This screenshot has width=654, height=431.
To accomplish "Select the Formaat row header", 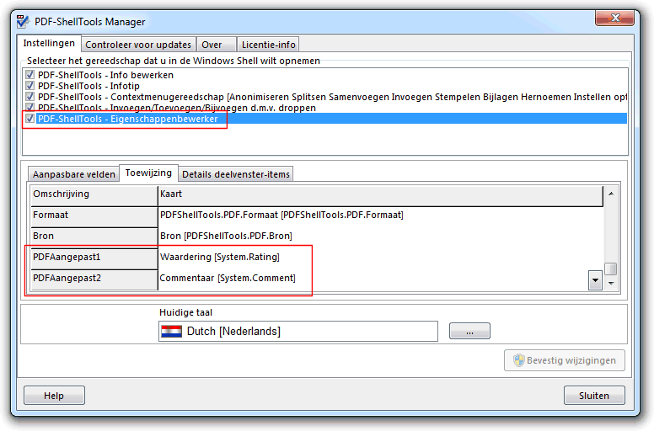I will tap(94, 217).
